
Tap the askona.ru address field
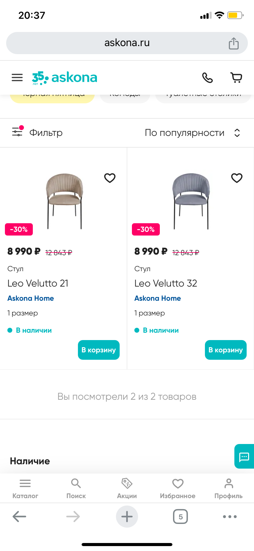(x=127, y=43)
